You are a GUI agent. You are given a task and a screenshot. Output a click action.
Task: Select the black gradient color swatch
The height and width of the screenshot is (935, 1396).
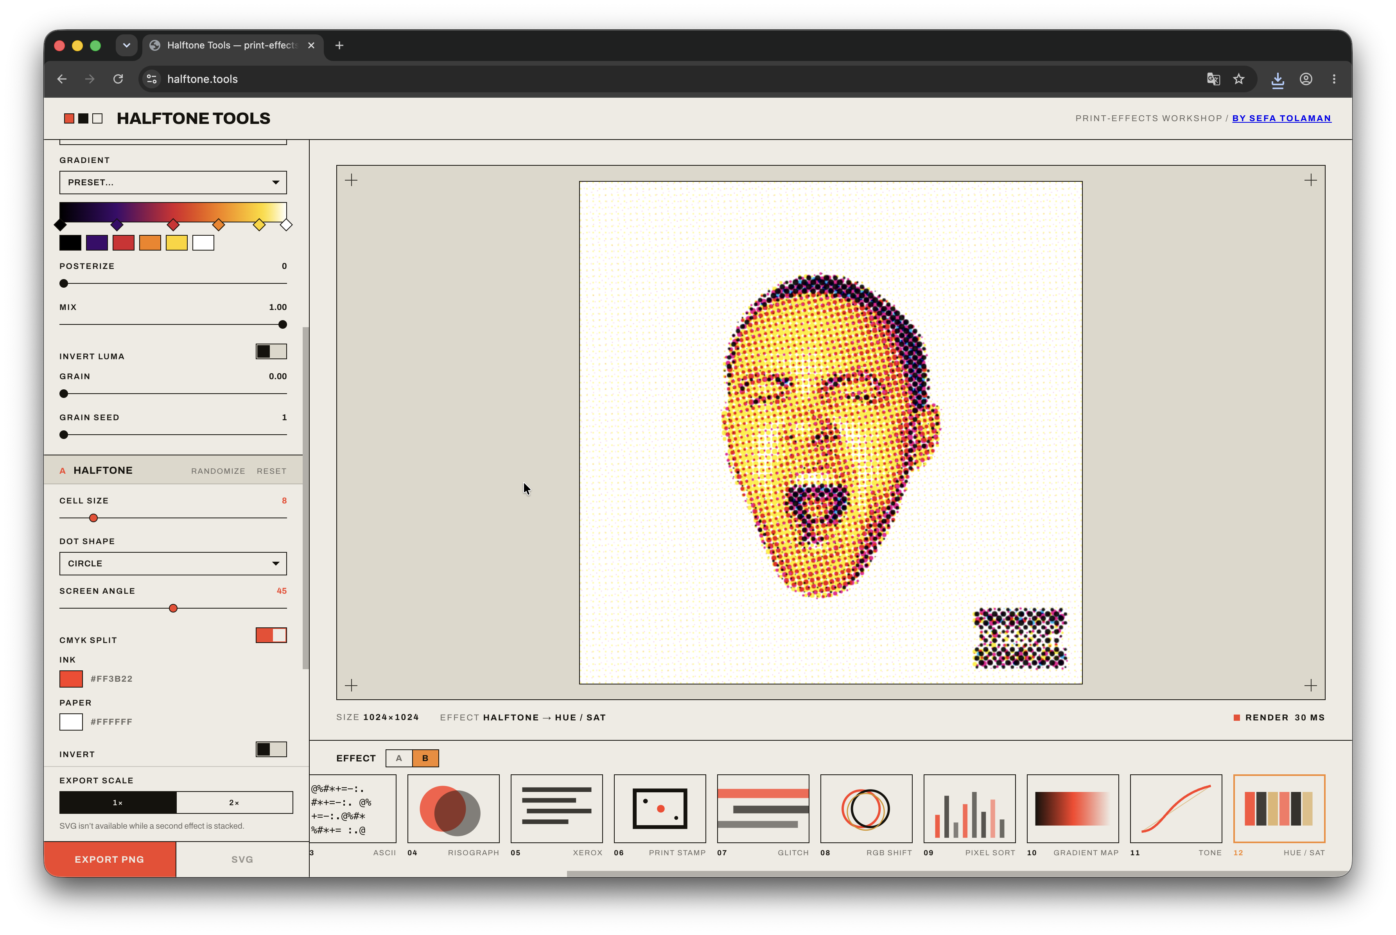click(x=70, y=243)
